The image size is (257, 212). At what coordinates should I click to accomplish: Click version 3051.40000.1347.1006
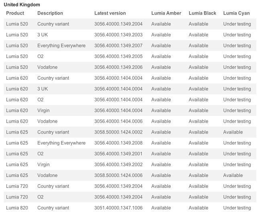pos(118,208)
